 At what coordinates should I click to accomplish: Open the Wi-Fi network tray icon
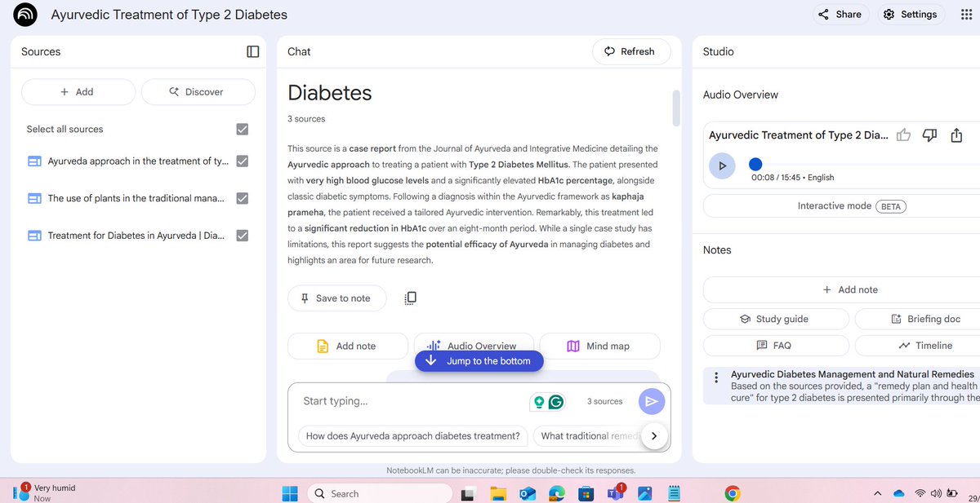[920, 493]
